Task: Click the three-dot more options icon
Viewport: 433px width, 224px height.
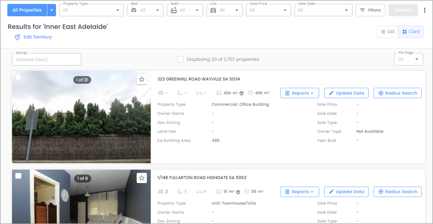Action: point(425,10)
